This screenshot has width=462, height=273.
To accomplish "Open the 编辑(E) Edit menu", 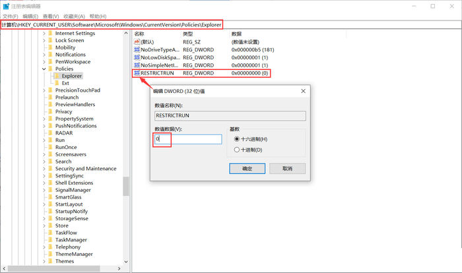I will click(30, 16).
